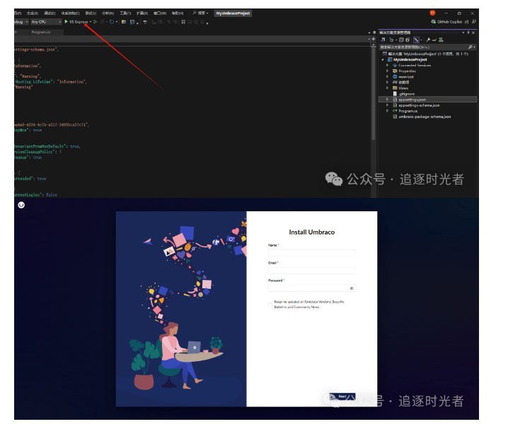This screenshot has height=424, width=508.
Task: Open the 窗口(W) Window menu
Action: click(160, 13)
